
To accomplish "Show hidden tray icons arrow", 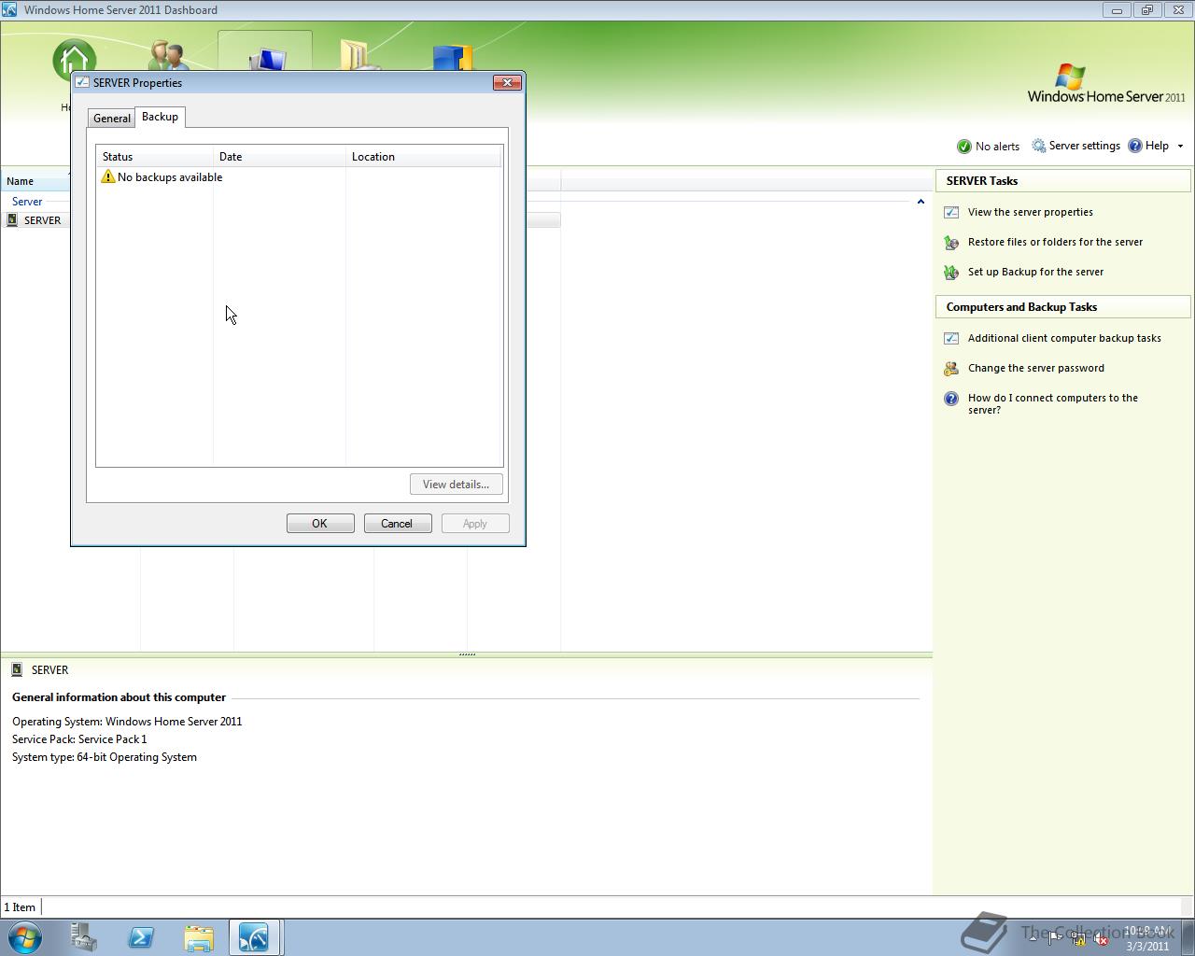I will coord(1033,939).
